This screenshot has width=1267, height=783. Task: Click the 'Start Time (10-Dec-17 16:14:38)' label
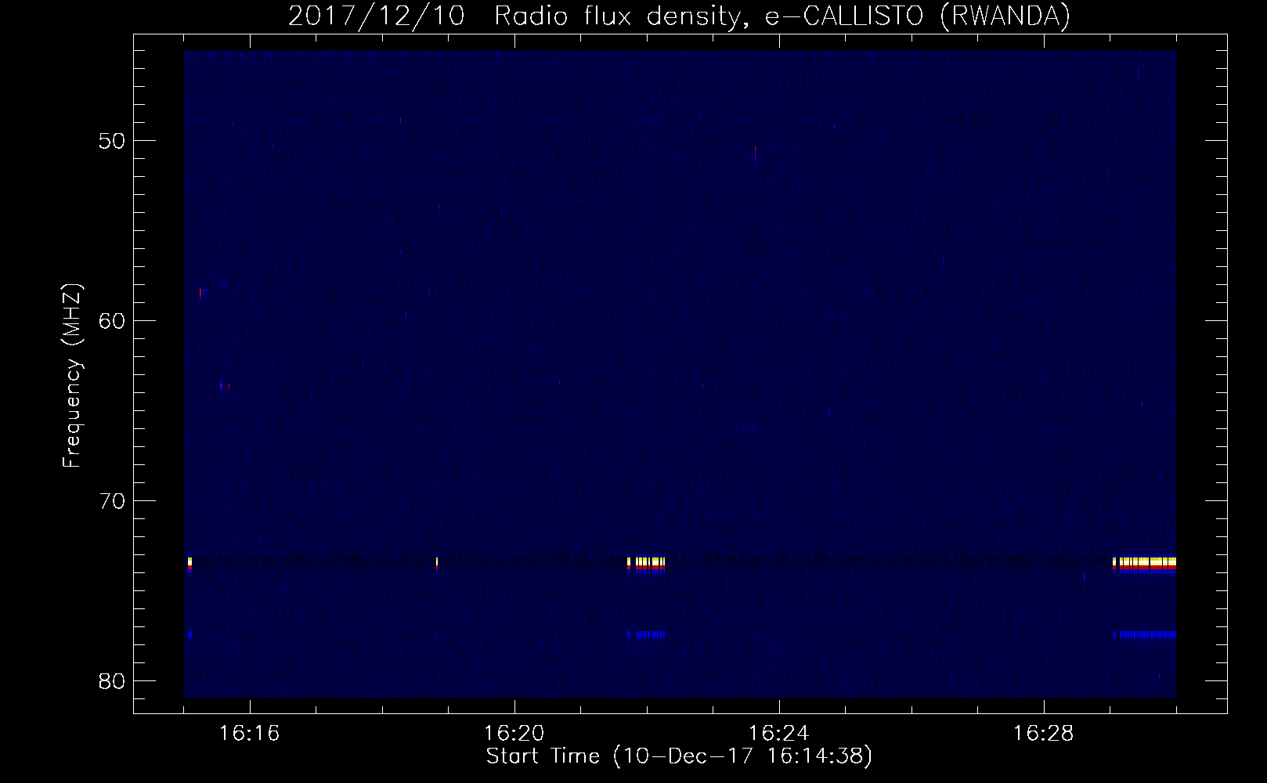(x=679, y=756)
